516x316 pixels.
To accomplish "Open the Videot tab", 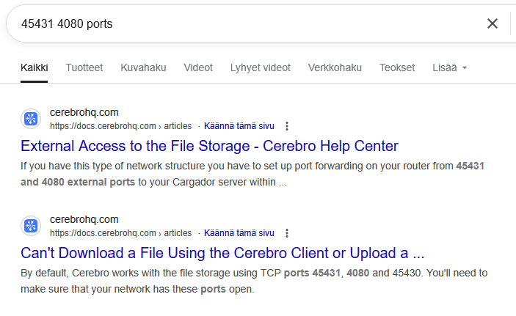I will [198, 67].
